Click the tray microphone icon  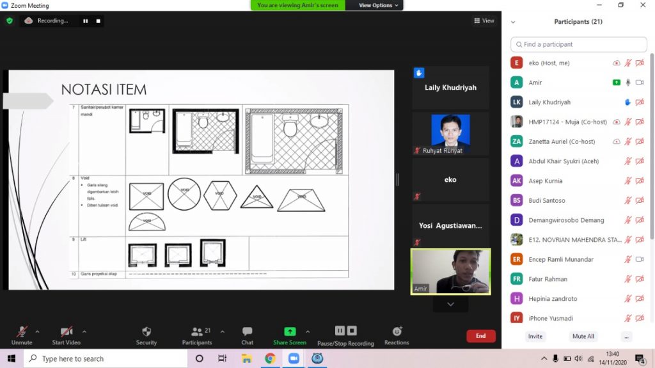click(x=555, y=358)
